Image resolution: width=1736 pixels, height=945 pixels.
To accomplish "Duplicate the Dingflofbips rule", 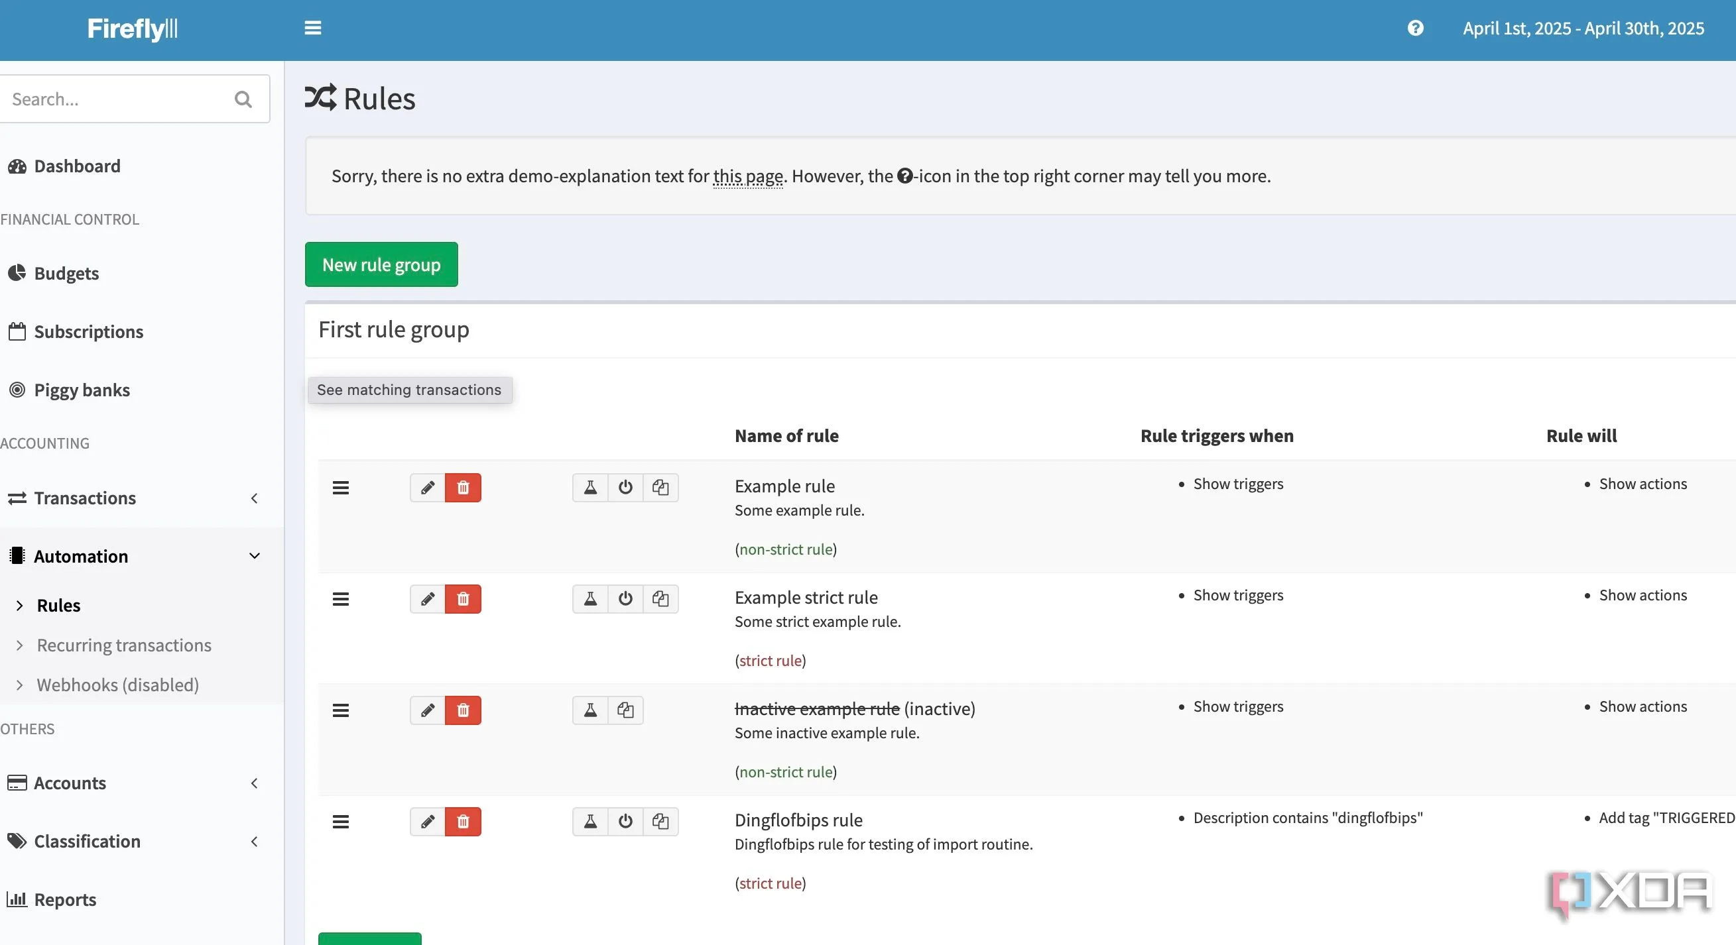I will (660, 822).
